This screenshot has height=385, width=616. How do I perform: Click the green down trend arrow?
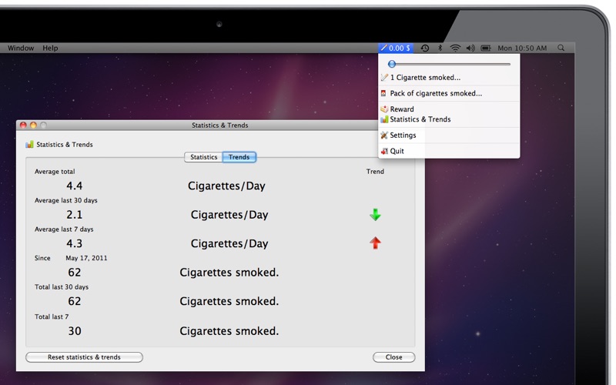[x=375, y=215]
